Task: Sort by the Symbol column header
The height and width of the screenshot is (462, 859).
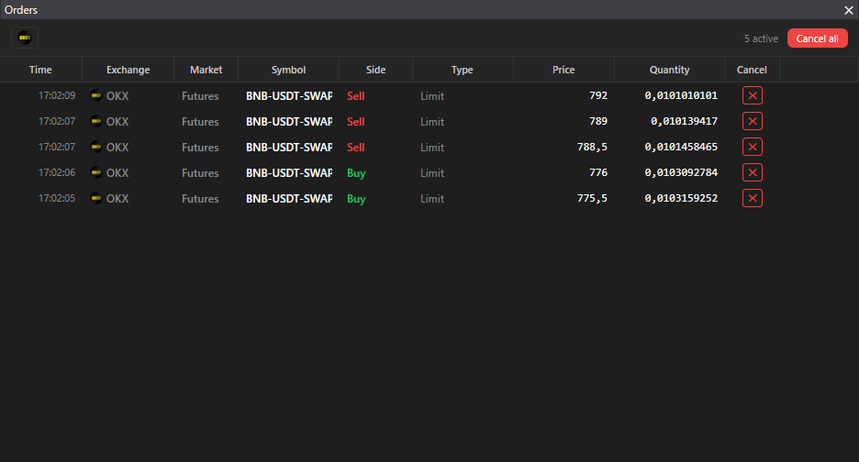Action: (x=289, y=70)
